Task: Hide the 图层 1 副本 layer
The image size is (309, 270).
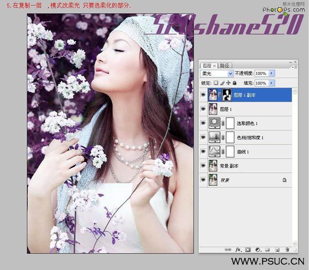Action: point(203,95)
